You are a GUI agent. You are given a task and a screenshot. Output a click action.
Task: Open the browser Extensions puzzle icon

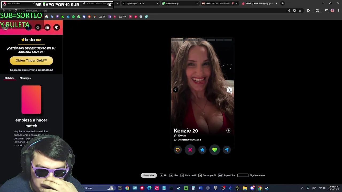pos(308,11)
